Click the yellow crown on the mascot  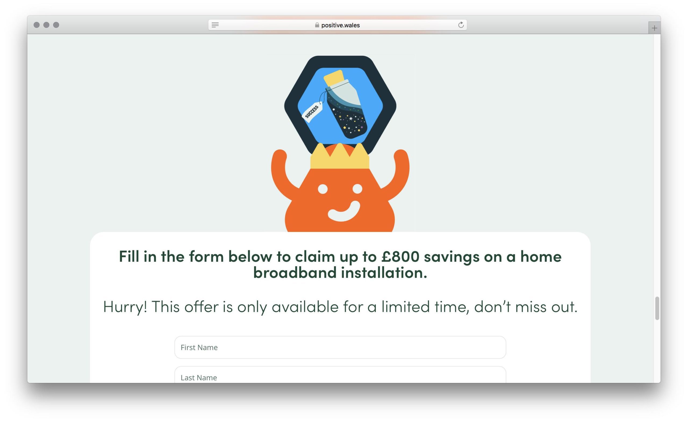point(339,156)
